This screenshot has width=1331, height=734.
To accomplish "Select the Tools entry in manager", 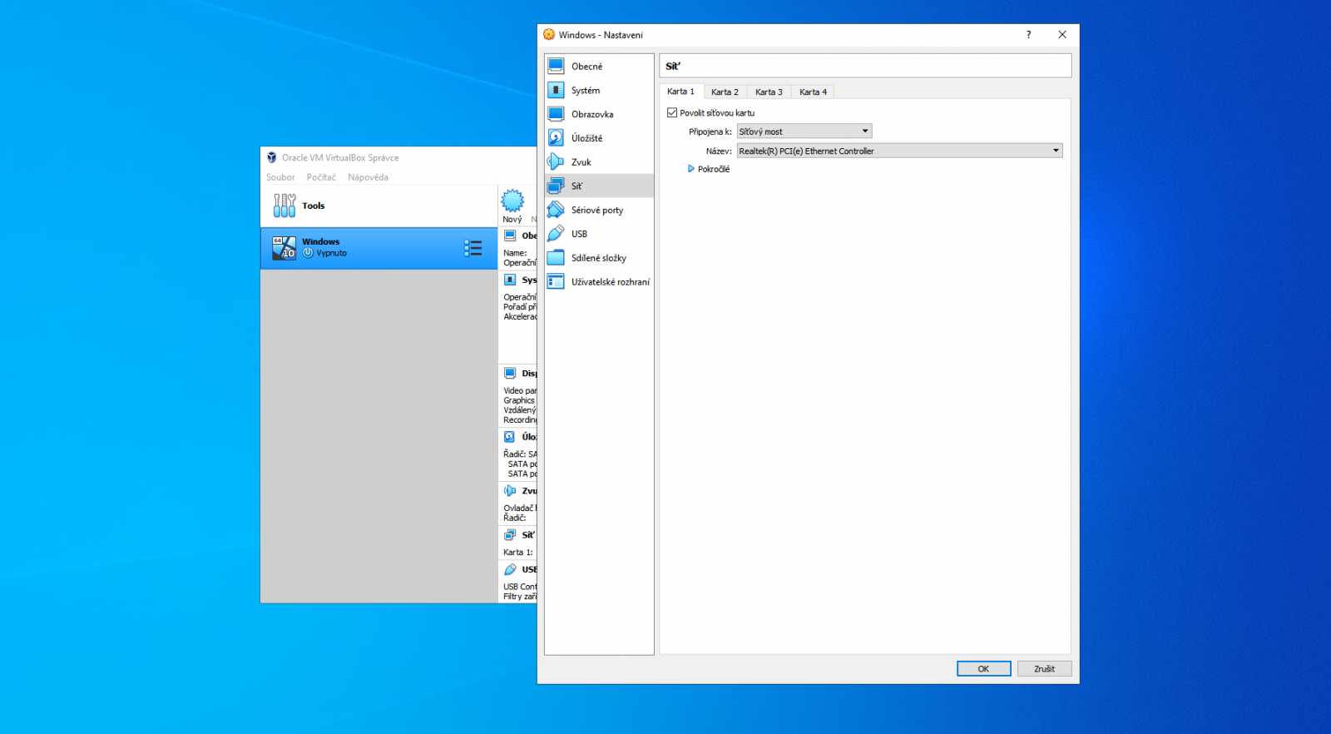I will (379, 206).
